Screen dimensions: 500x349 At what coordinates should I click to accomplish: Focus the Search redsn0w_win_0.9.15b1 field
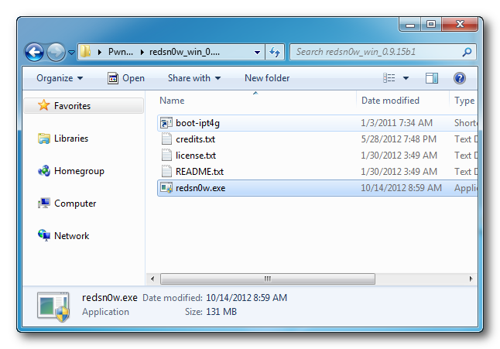(375, 53)
